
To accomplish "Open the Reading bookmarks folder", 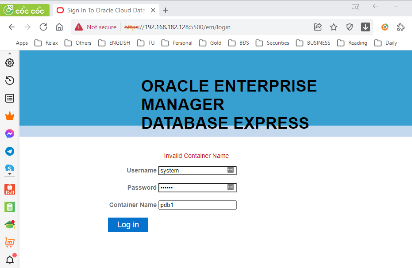I will point(352,43).
